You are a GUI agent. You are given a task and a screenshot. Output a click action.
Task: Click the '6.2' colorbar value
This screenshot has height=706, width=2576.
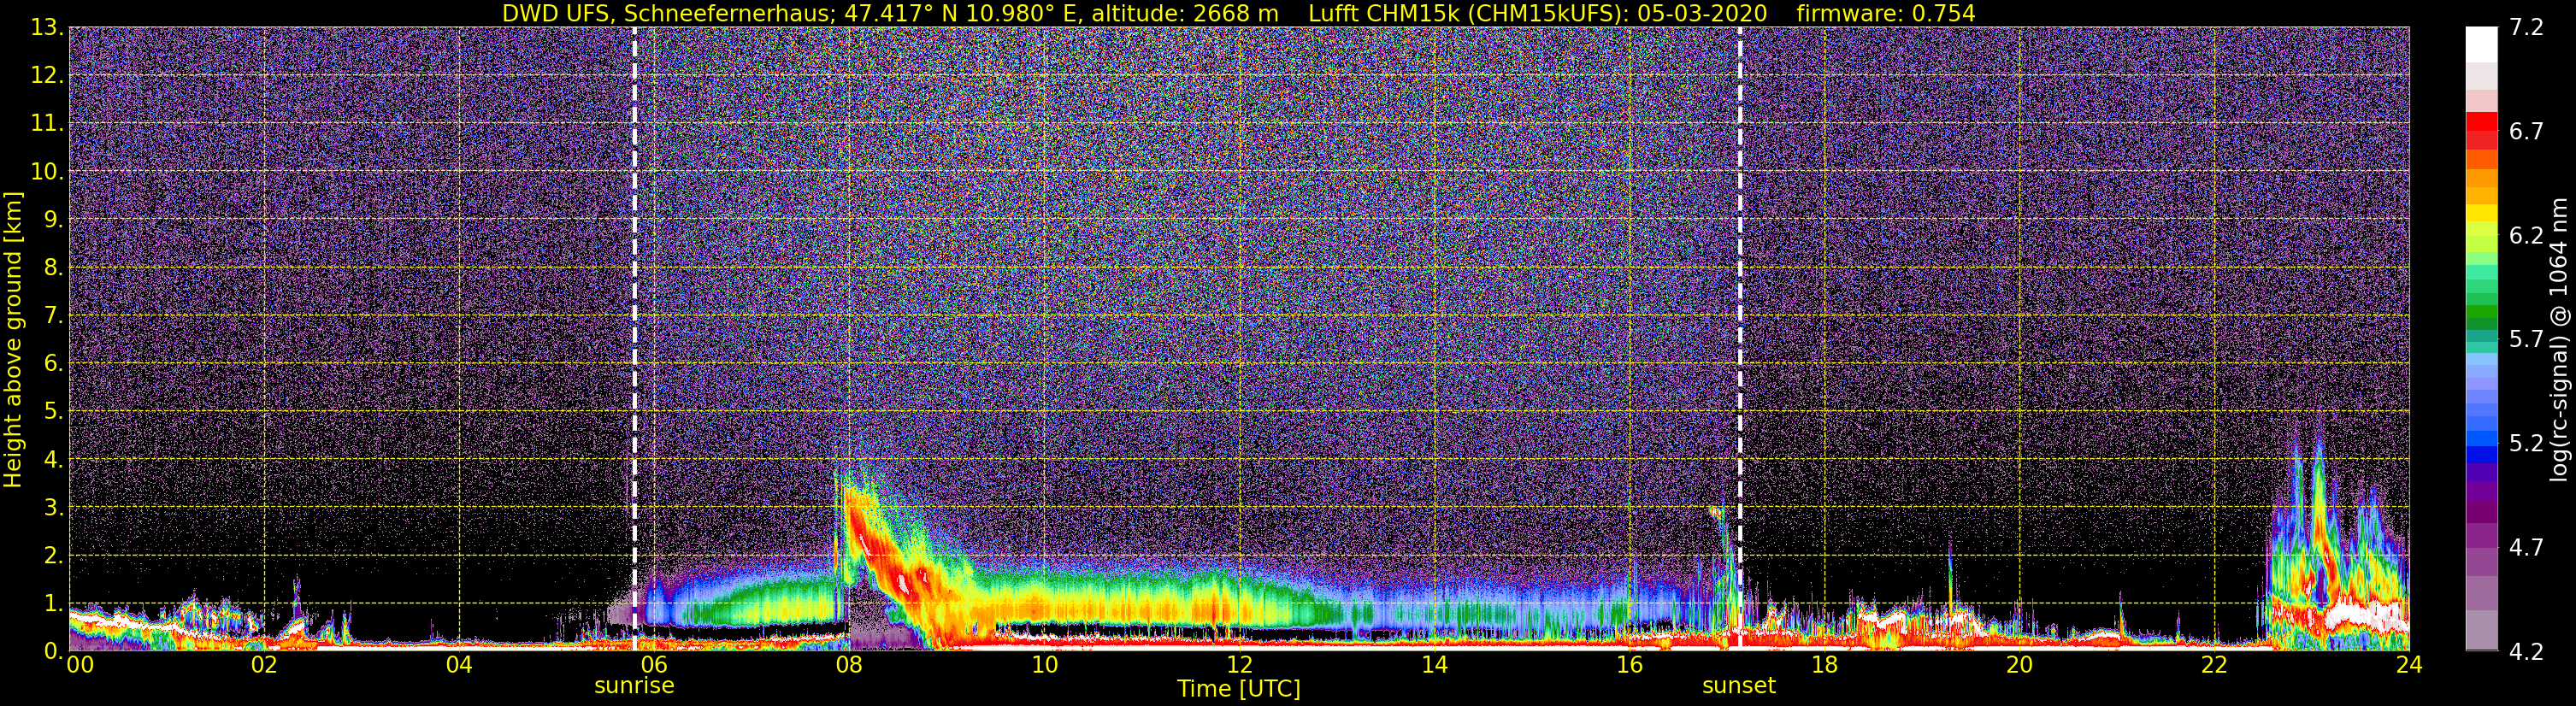tap(2526, 235)
